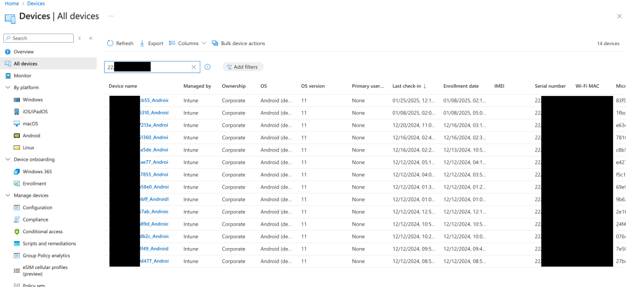Click the Refresh icon in the toolbar

pyautogui.click(x=110, y=43)
